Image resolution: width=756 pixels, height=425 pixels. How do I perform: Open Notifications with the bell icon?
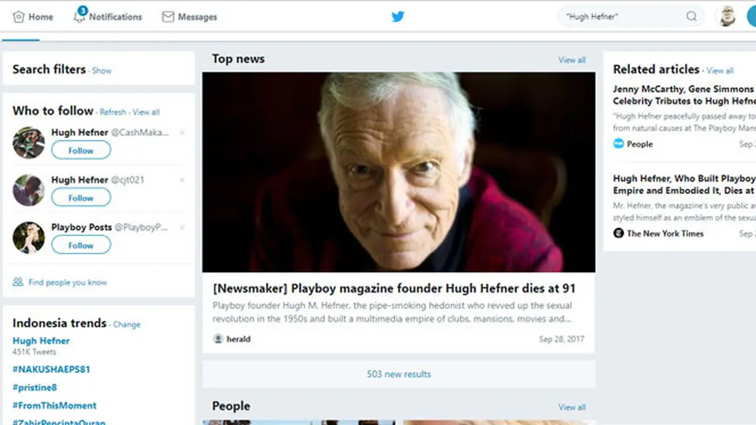(107, 17)
